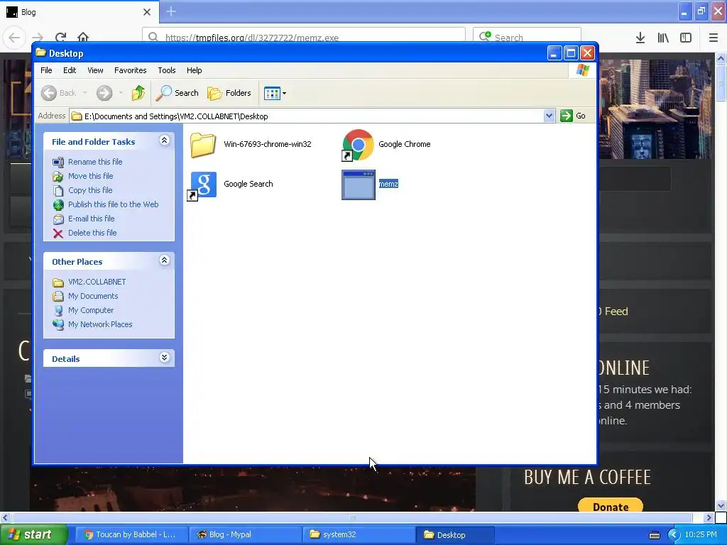This screenshot has height=545, width=727.
Task: Open the View menu
Action: tap(95, 70)
